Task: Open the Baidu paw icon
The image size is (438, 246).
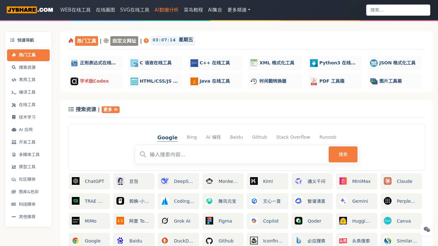Action: click(x=120, y=241)
